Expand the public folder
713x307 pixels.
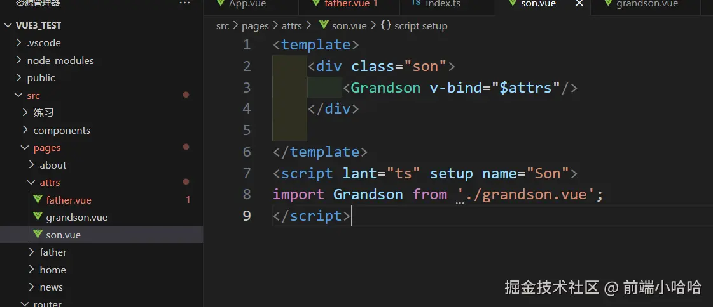pyautogui.click(x=18, y=77)
